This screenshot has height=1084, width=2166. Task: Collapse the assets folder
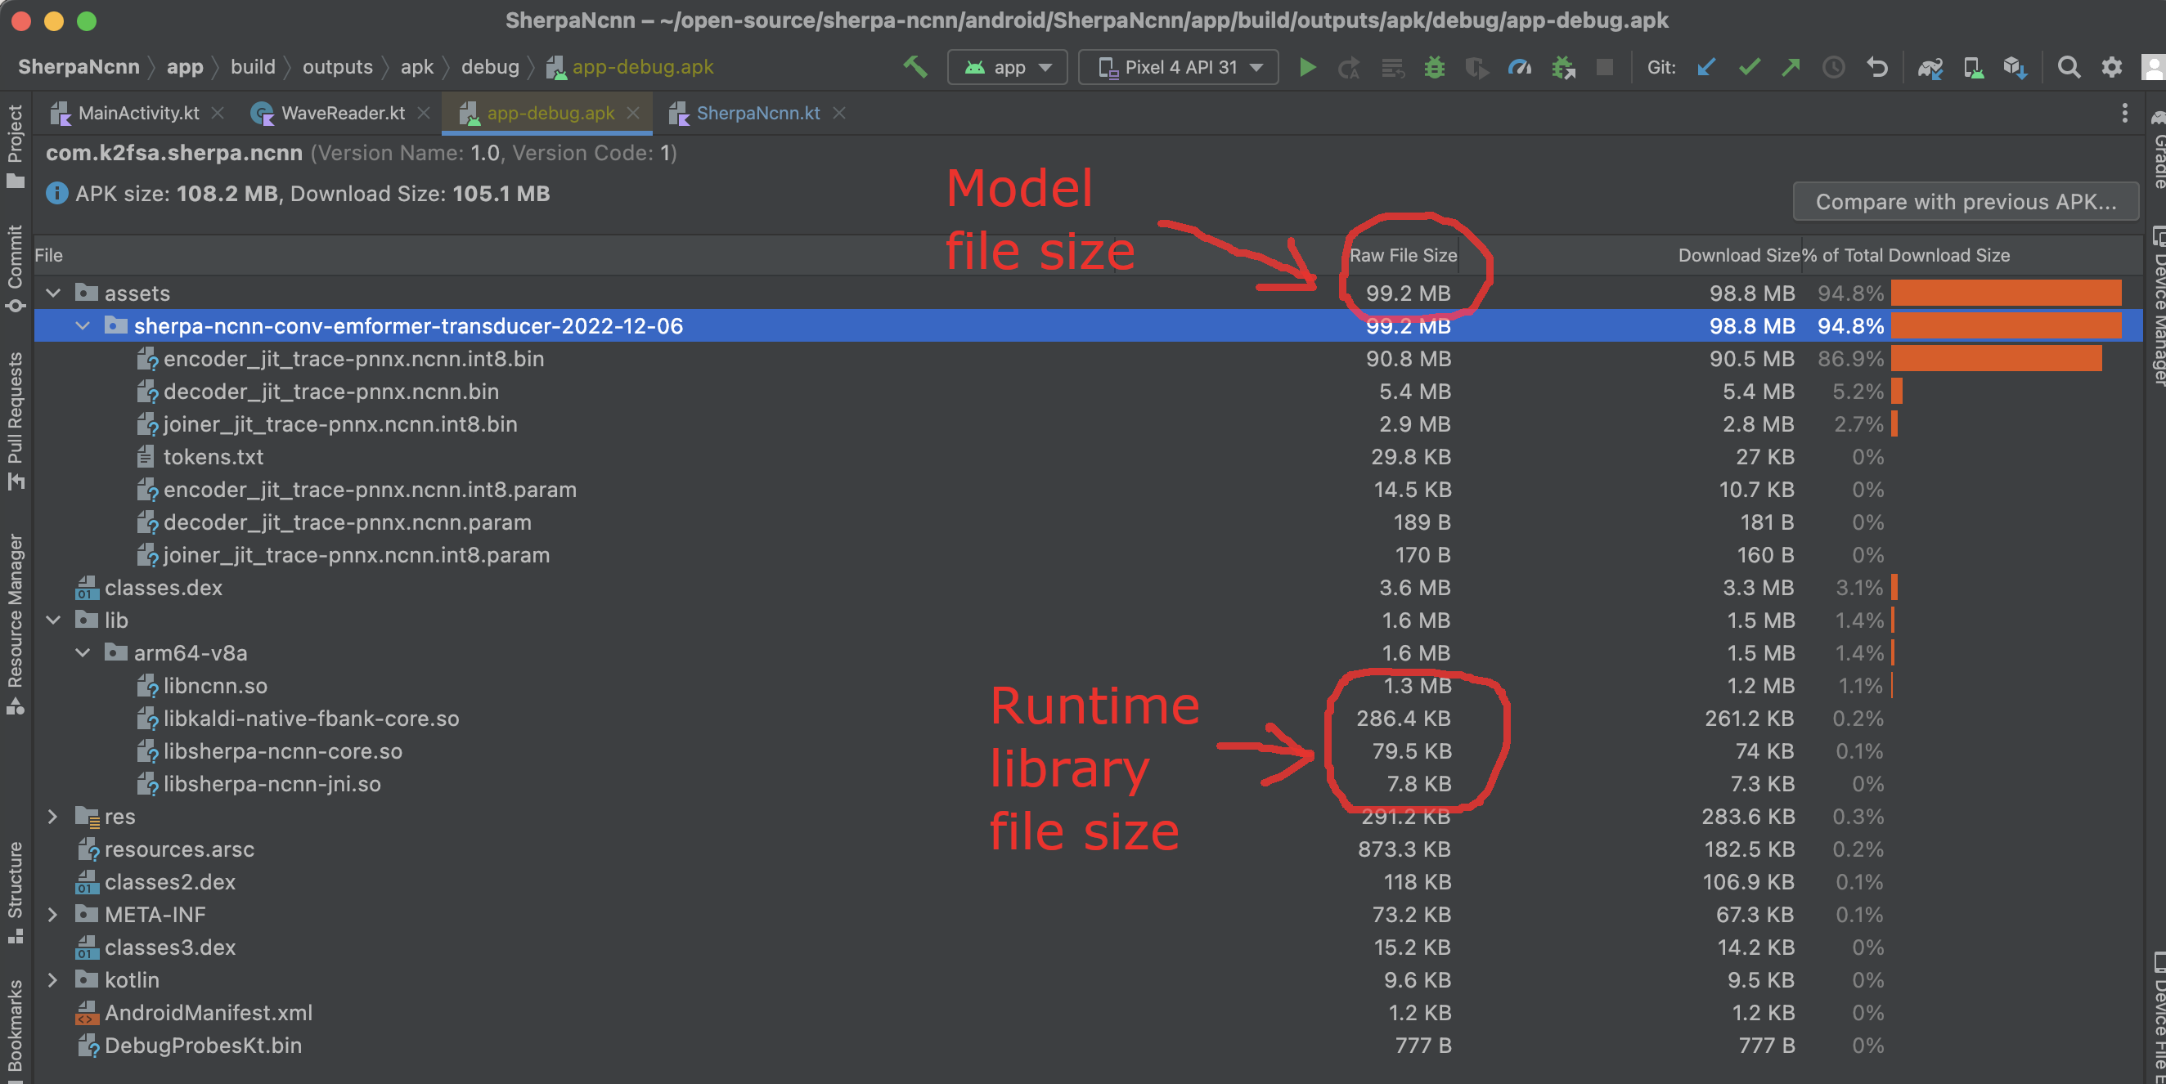click(x=54, y=293)
